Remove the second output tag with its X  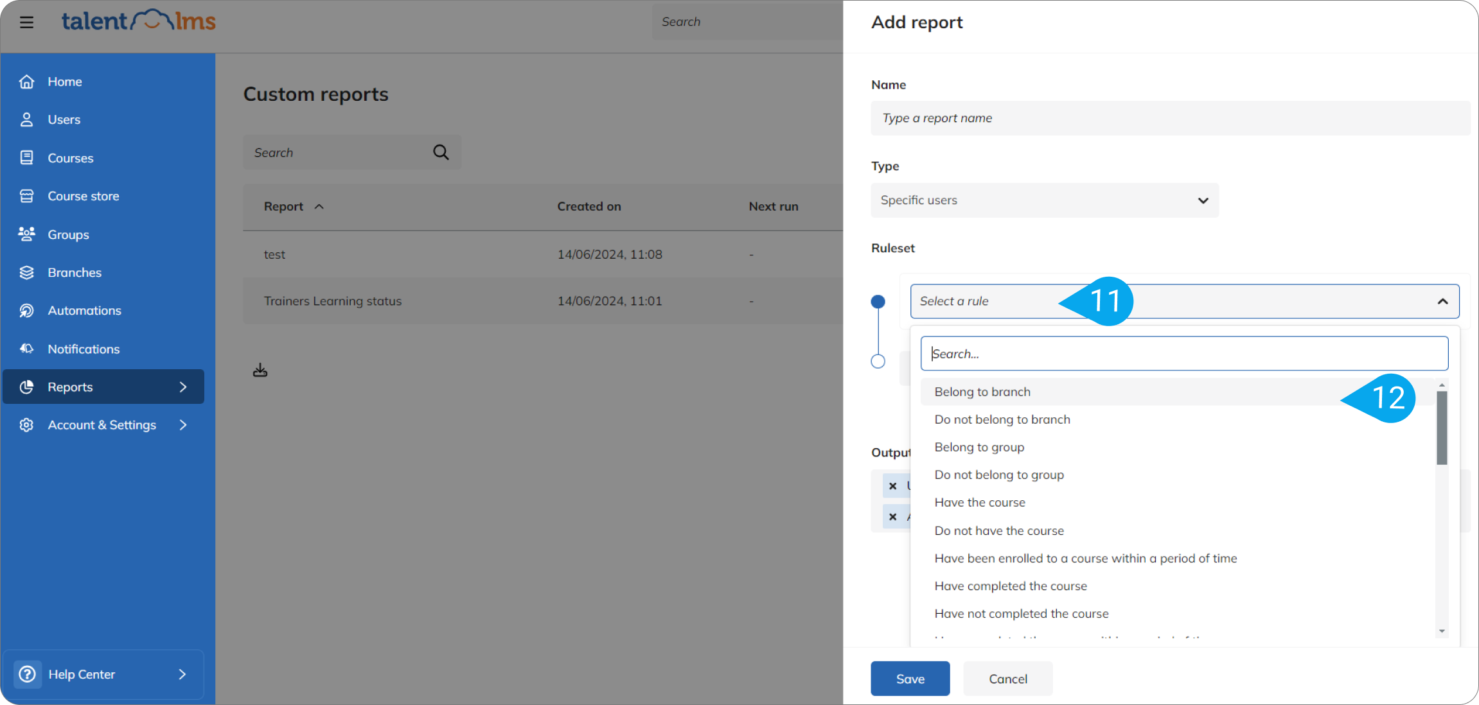pos(892,517)
